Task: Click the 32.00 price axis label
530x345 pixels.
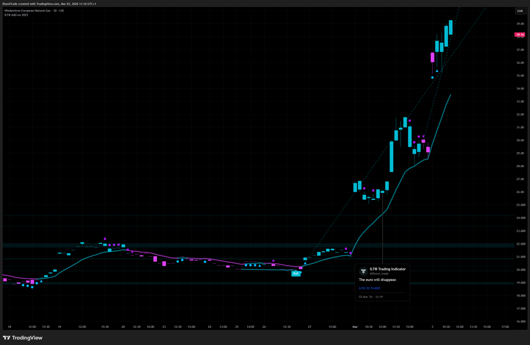Action: (x=519, y=114)
